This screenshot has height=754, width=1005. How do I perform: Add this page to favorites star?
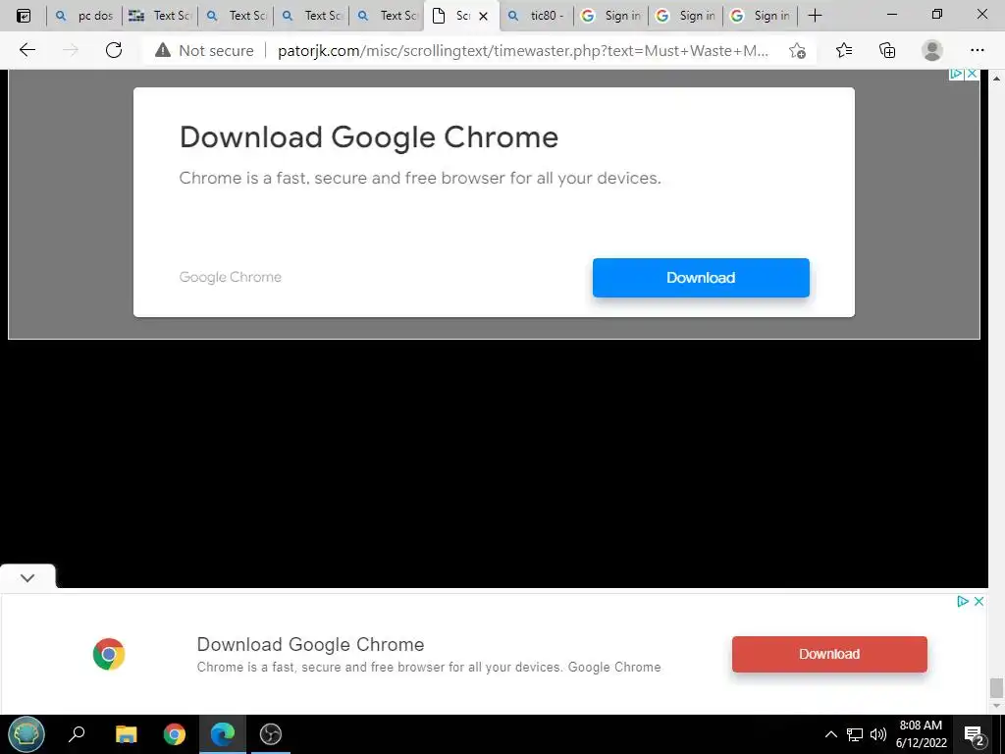pyautogui.click(x=797, y=51)
